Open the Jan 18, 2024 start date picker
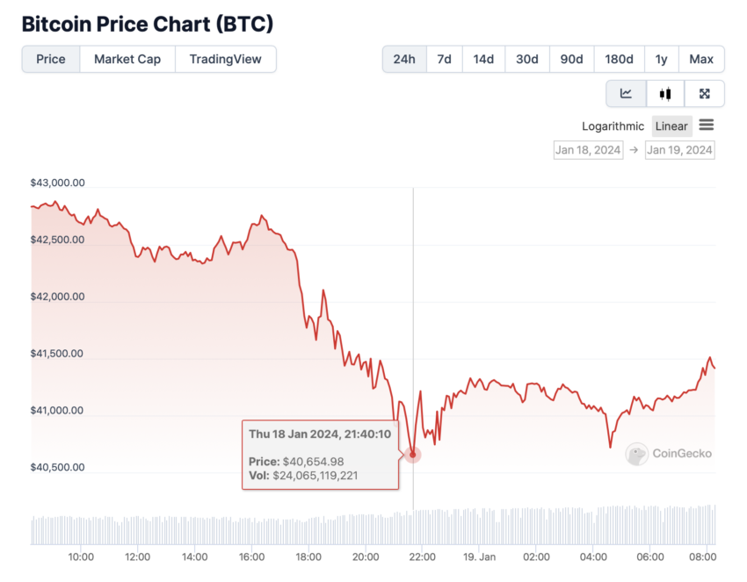 (588, 150)
